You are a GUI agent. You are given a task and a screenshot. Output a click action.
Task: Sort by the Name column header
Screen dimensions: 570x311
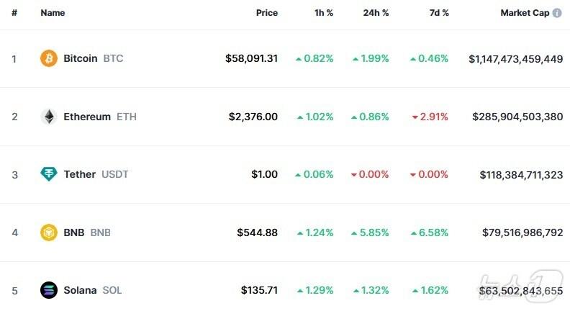tap(53, 13)
